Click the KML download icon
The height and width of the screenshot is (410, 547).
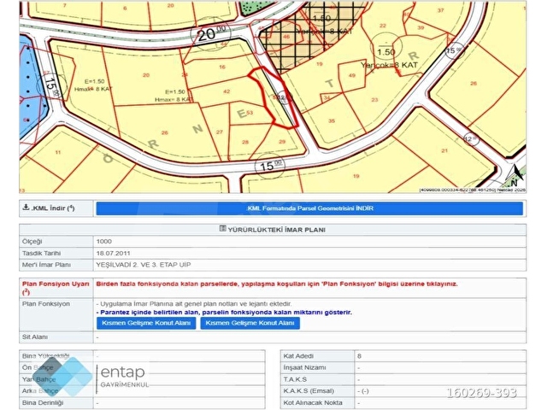(x=26, y=207)
